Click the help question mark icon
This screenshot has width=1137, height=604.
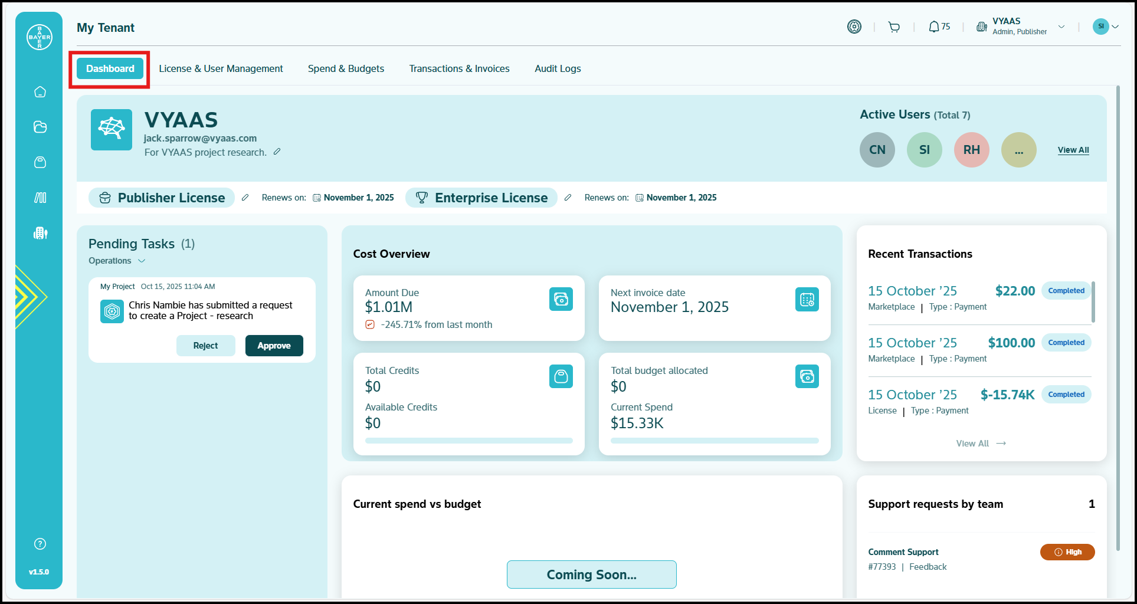(40, 544)
